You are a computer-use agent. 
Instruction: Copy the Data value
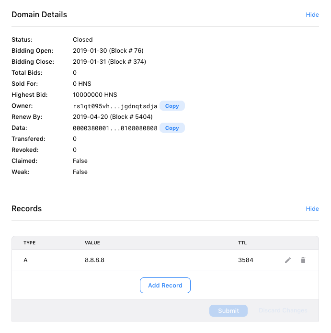[x=172, y=128]
